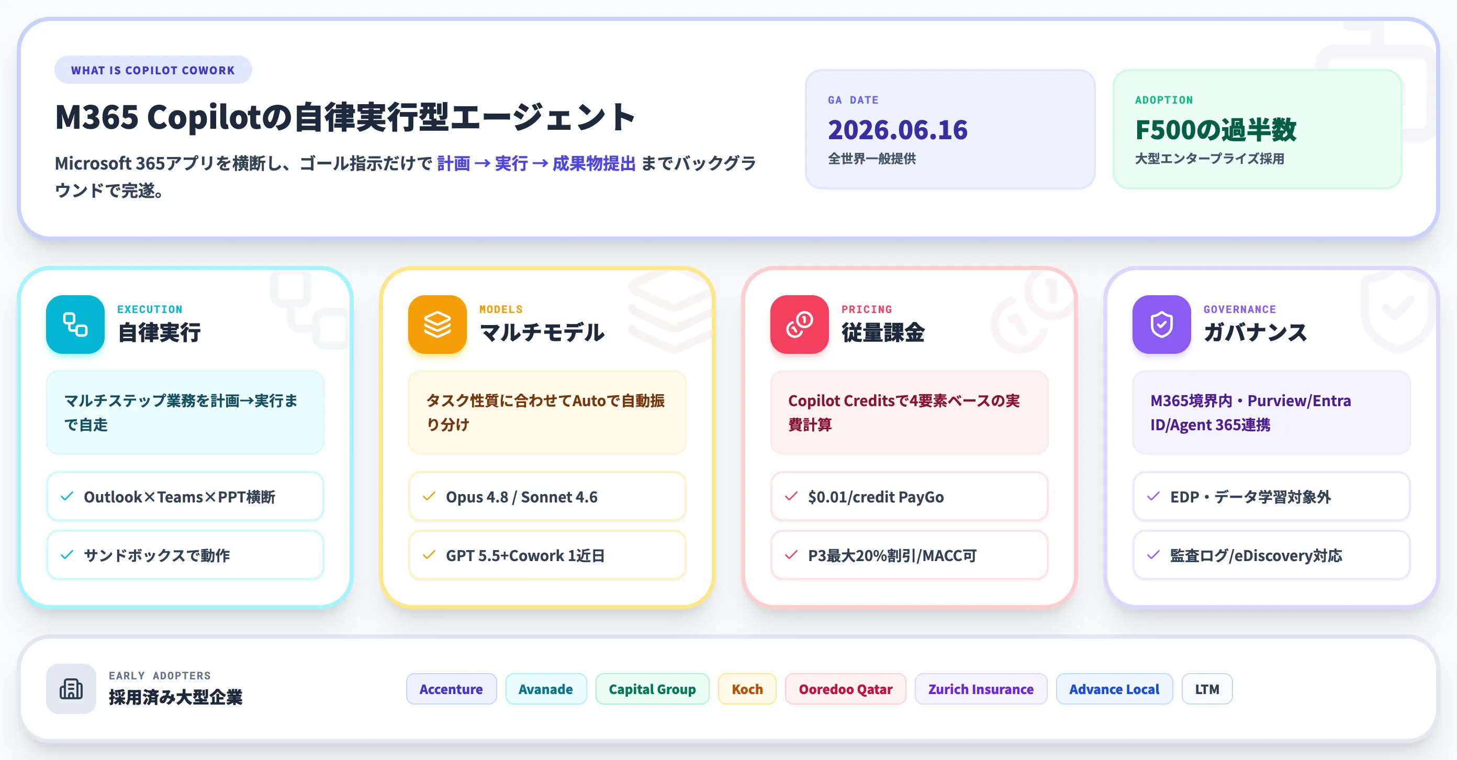Click the マルチステップ業務 summary box

click(185, 412)
